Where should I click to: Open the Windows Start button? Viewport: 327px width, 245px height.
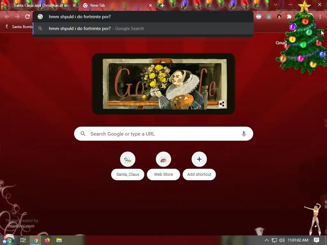point(8,240)
